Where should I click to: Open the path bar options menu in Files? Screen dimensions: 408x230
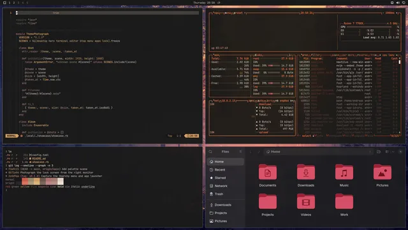(370, 152)
